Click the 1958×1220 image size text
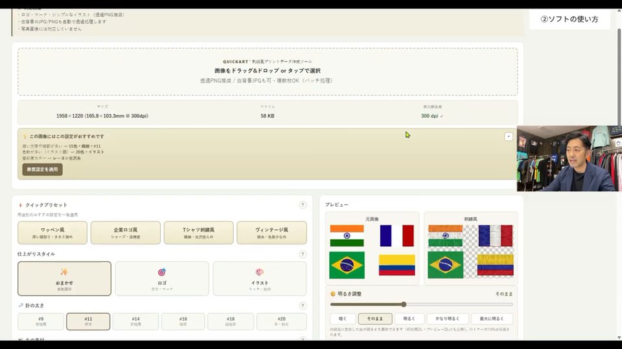The width and height of the screenshot is (622, 349). [102, 116]
